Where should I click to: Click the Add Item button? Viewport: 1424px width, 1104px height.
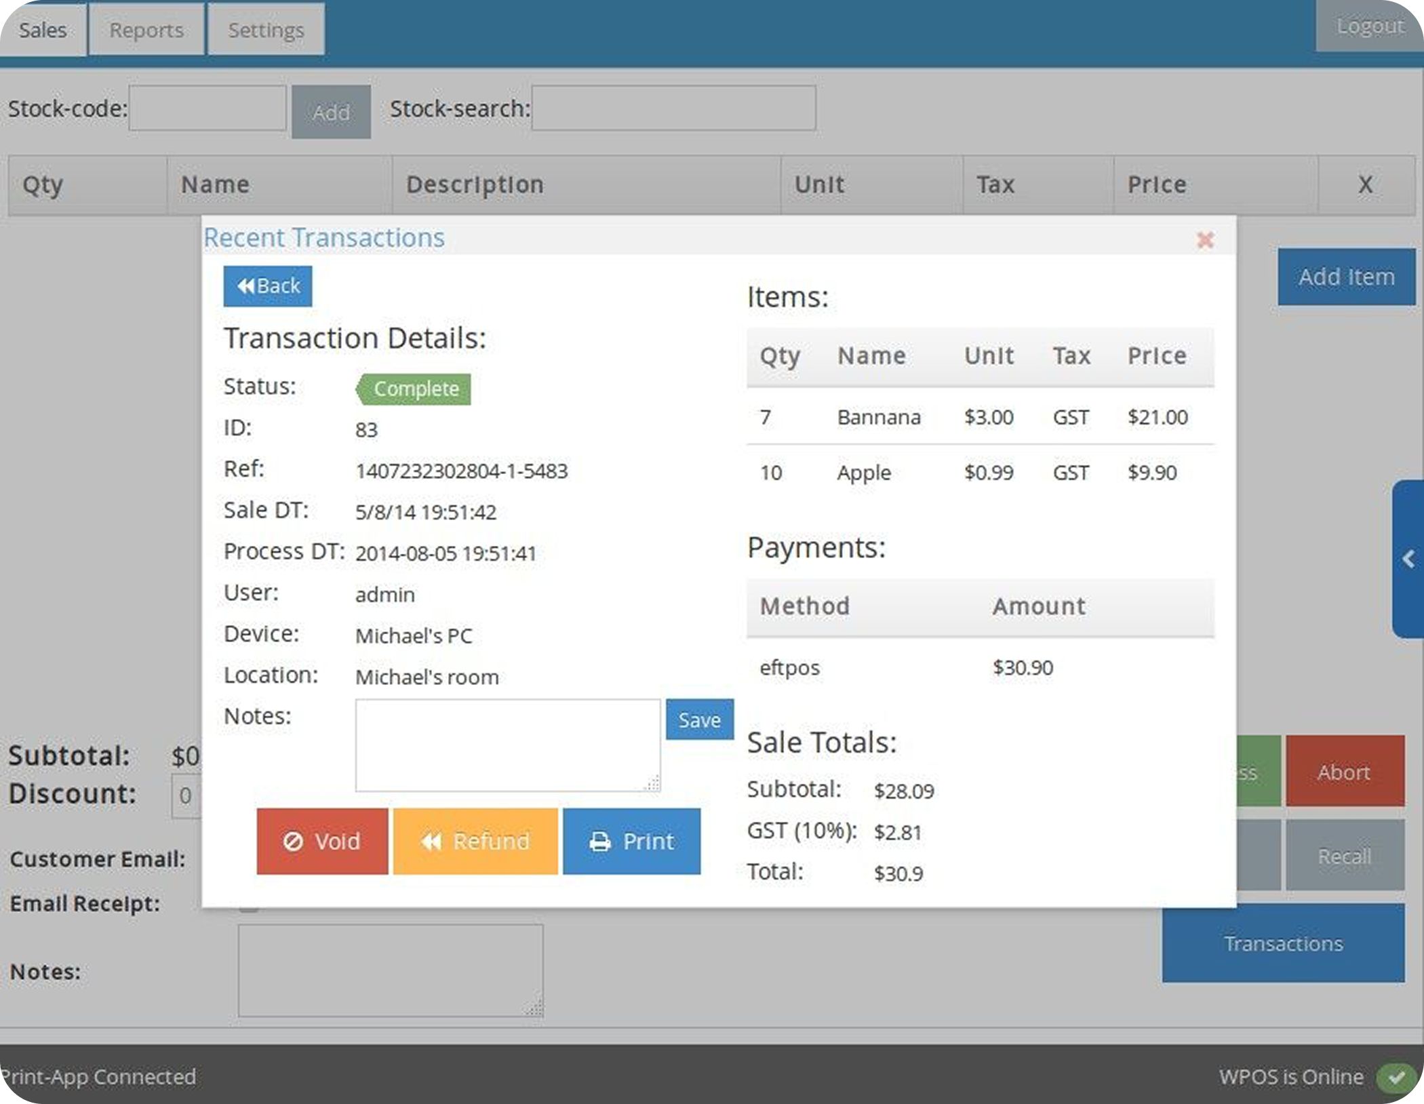pos(1346,277)
